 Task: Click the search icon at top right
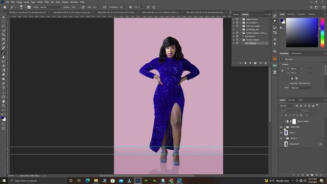tap(311, 7)
